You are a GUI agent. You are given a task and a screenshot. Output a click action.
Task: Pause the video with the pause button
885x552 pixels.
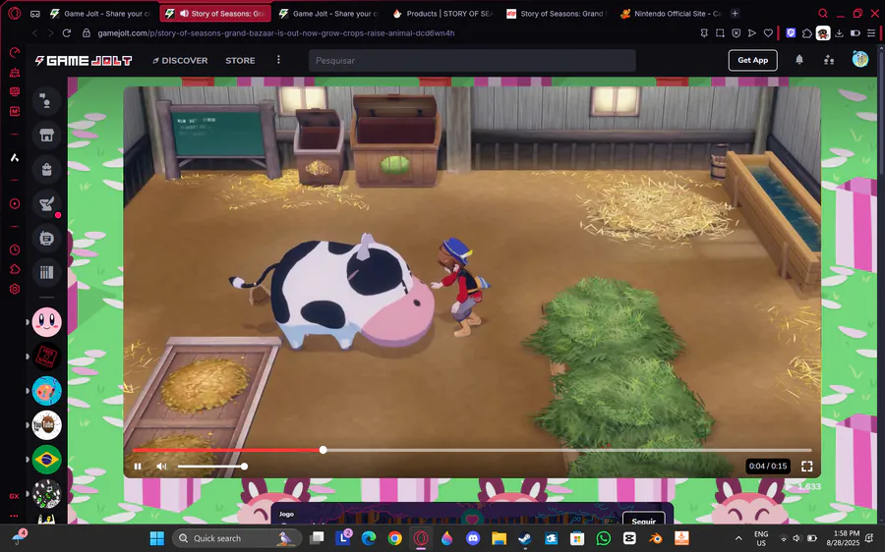(138, 467)
